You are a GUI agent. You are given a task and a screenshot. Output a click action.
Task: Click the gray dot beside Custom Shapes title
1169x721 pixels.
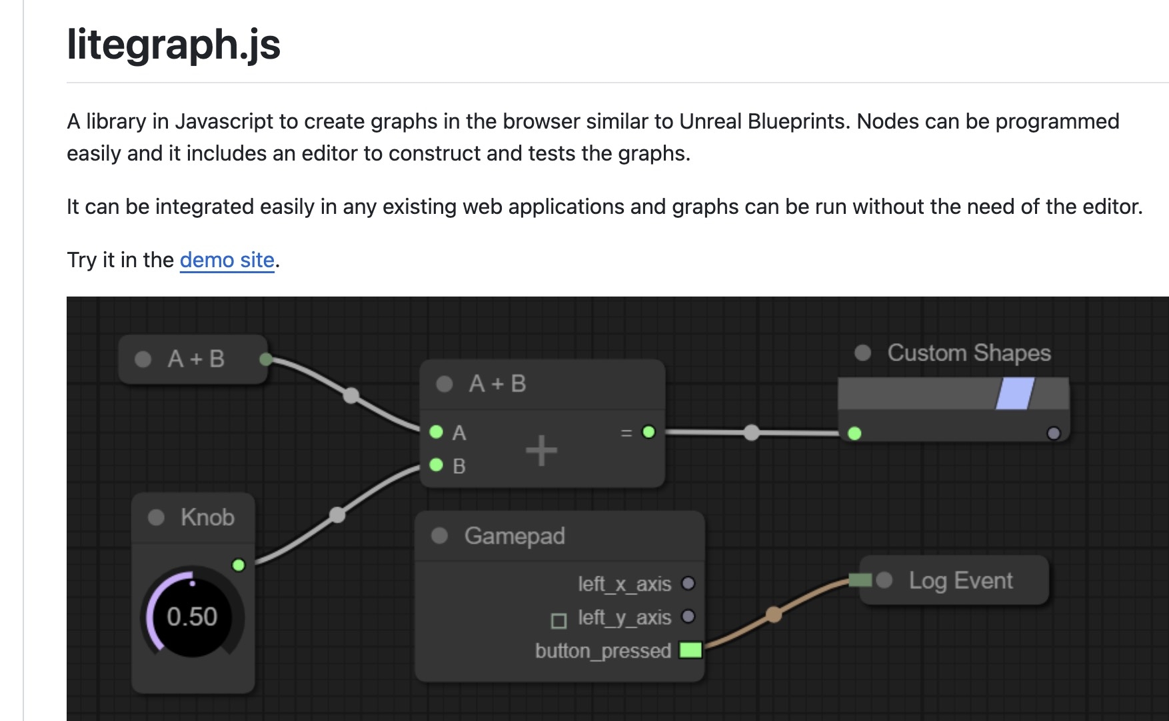click(863, 353)
